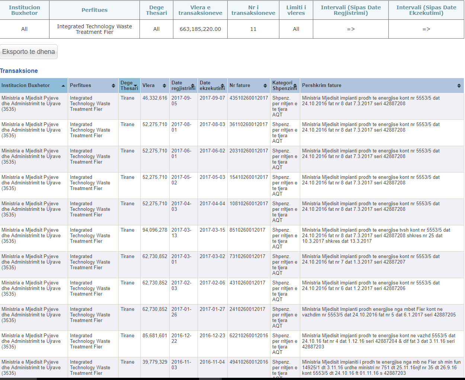Click Intervali (Sipas Date Regjistrimi) header

coord(351,10)
